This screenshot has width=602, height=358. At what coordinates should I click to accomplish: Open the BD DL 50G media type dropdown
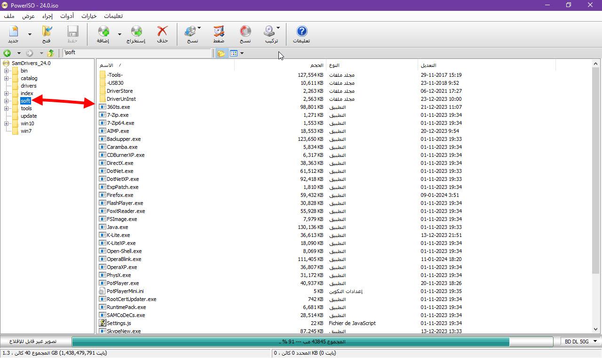[581, 342]
